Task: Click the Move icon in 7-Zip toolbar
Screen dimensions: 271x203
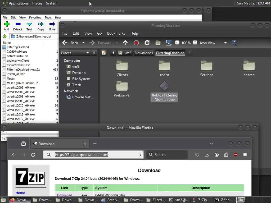Action: 52,26
